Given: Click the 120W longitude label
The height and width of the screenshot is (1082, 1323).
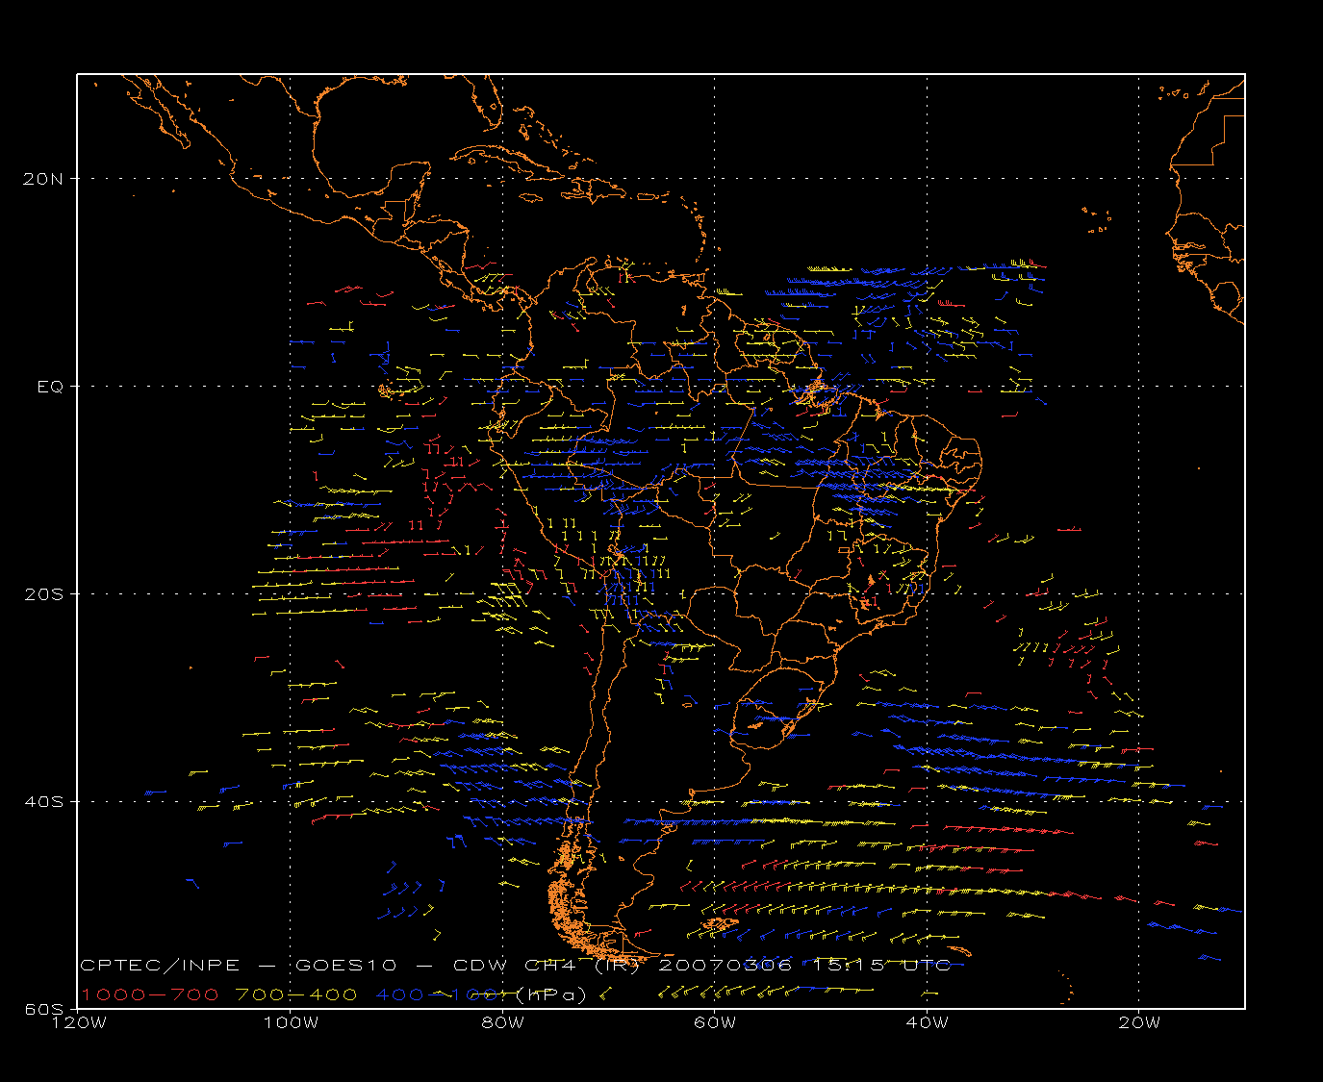Looking at the screenshot, I should coord(78,1023).
